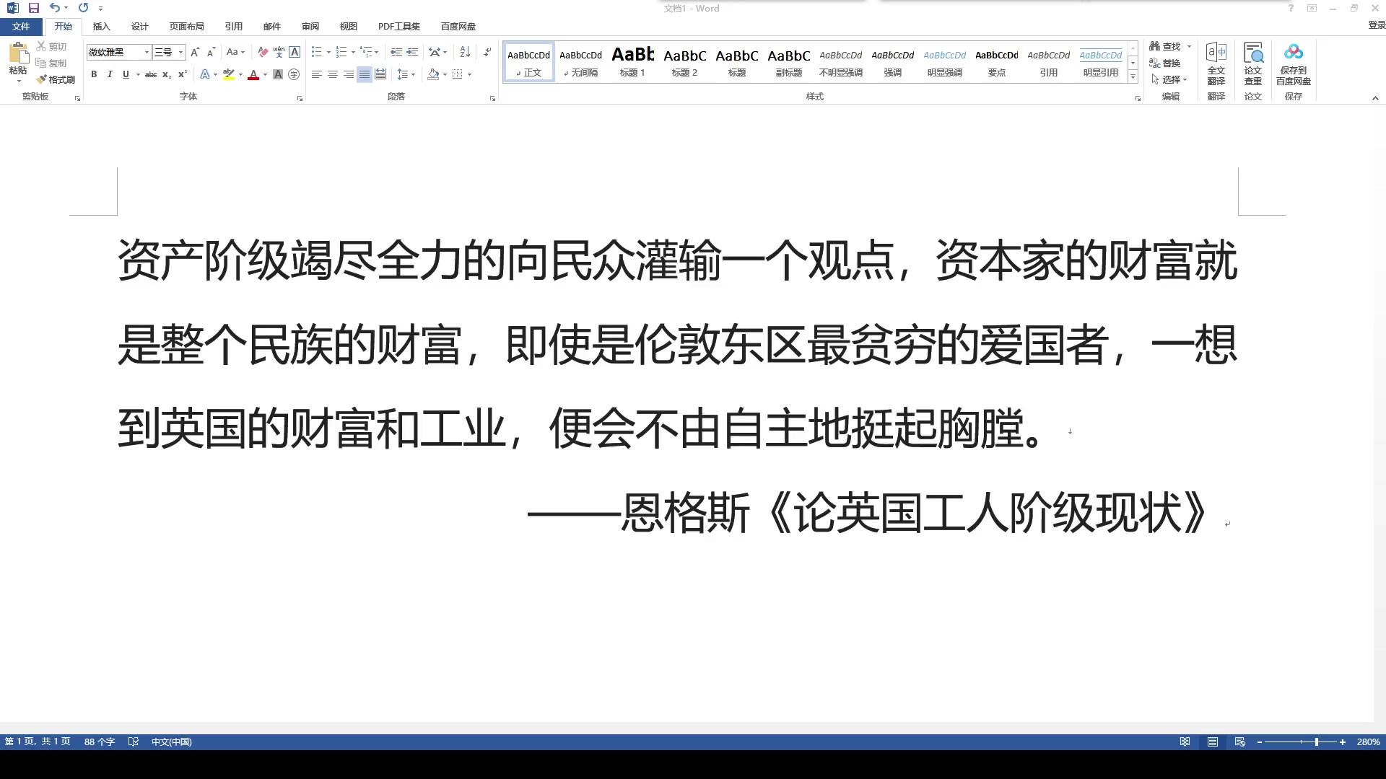Viewport: 1386px width, 779px height.
Task: Click the 280% zoom level
Action: pos(1368,741)
